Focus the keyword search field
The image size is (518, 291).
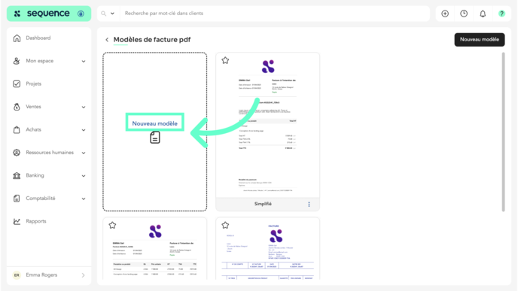(x=275, y=14)
